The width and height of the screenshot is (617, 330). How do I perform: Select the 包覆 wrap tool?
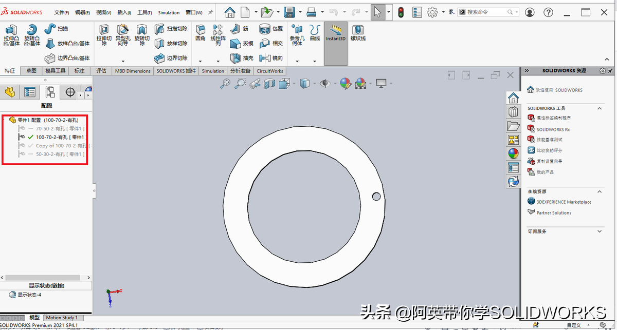point(271,29)
